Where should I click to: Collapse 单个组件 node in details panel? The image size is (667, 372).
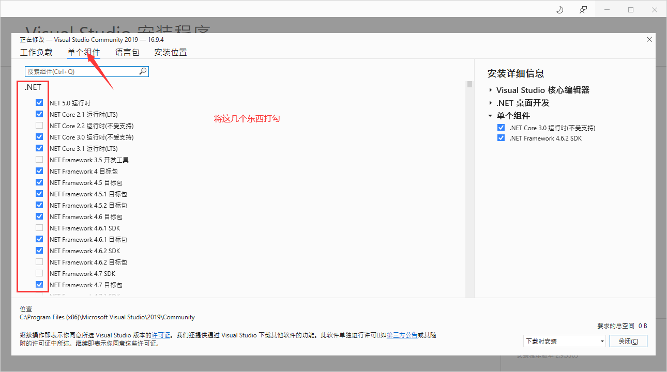point(491,116)
